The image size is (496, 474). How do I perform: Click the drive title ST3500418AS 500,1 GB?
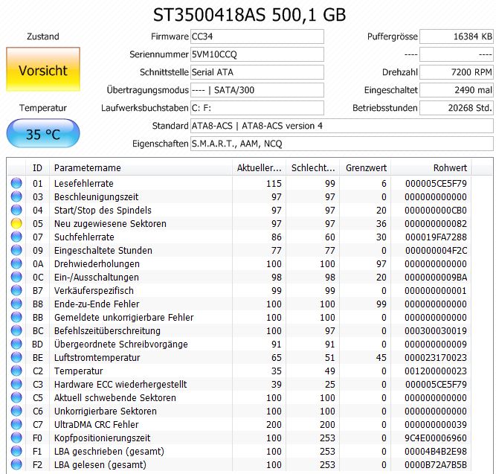[249, 15]
